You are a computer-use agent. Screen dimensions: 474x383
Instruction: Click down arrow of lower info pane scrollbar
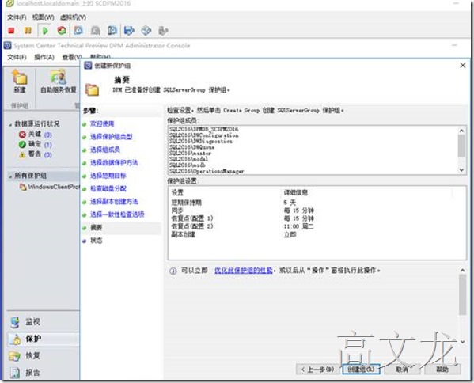(462, 342)
